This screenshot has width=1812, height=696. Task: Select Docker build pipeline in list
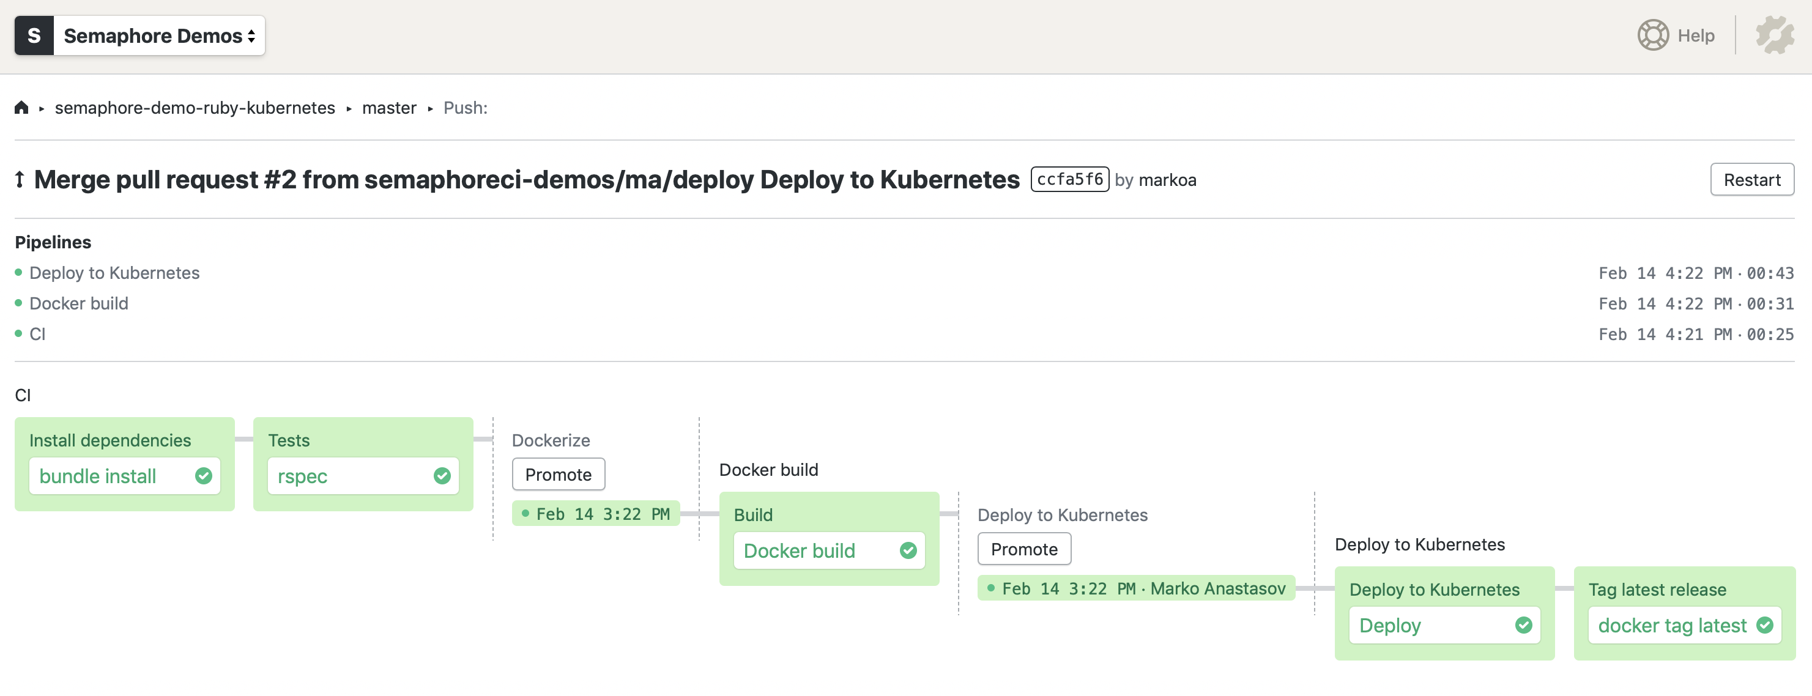click(x=79, y=304)
